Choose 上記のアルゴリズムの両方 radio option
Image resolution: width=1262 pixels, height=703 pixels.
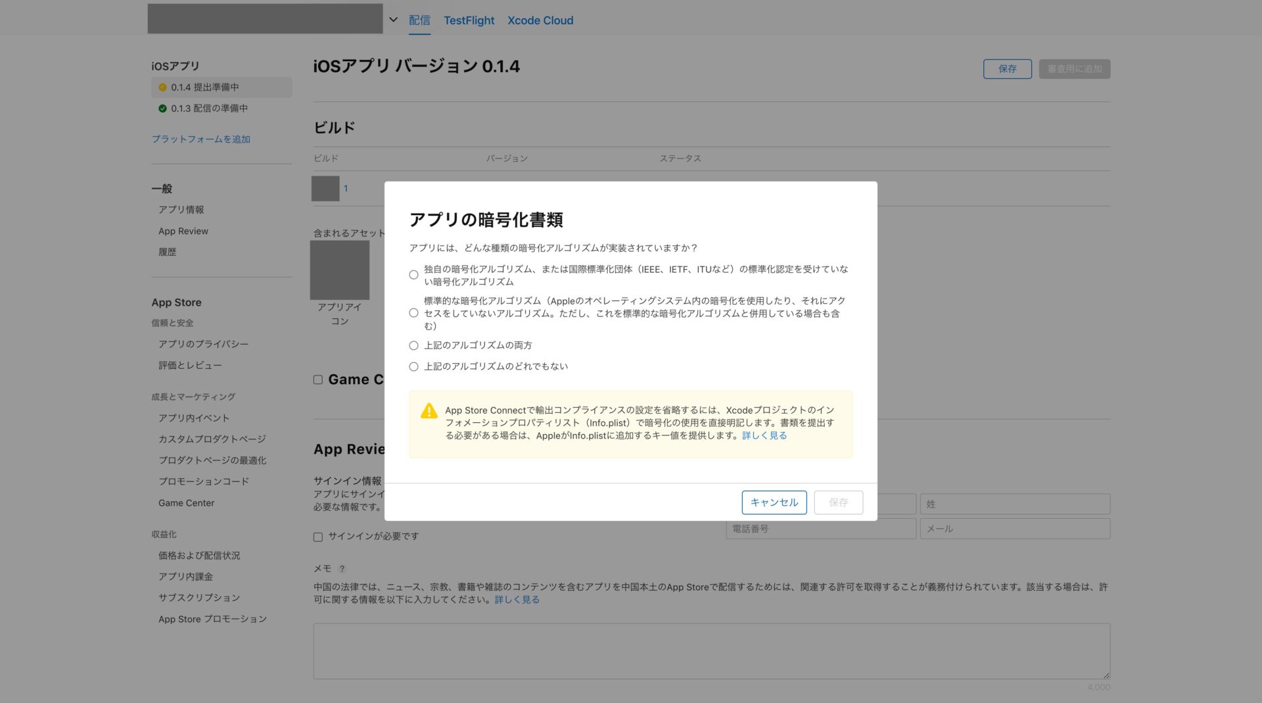point(413,345)
